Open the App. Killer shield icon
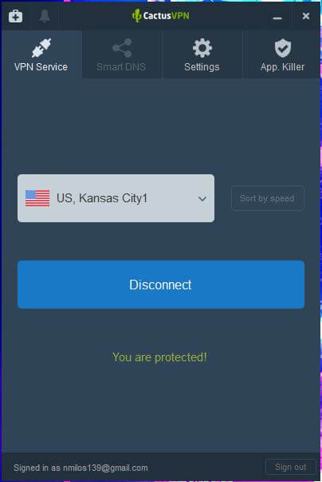 (x=282, y=48)
